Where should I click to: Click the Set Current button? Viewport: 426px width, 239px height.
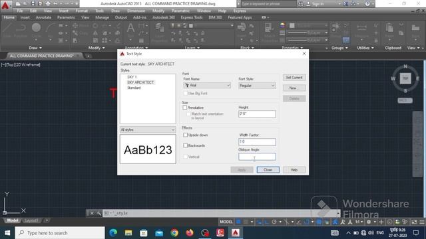coord(294,78)
